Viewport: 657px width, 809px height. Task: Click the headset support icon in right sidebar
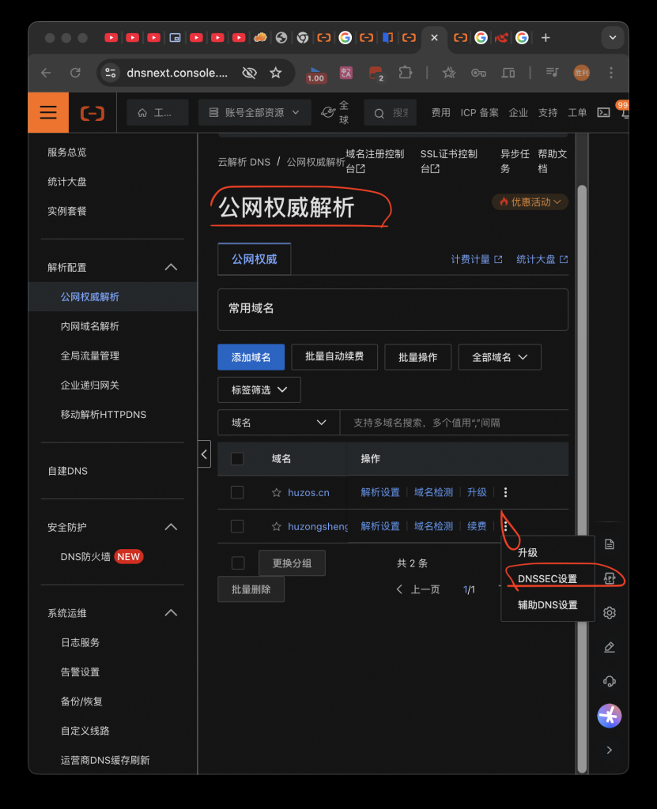[x=609, y=681]
